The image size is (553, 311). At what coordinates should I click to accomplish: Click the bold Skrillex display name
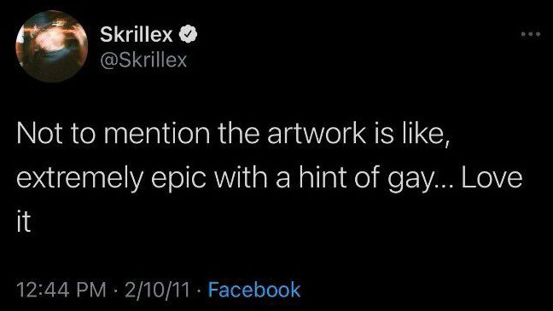(x=137, y=34)
